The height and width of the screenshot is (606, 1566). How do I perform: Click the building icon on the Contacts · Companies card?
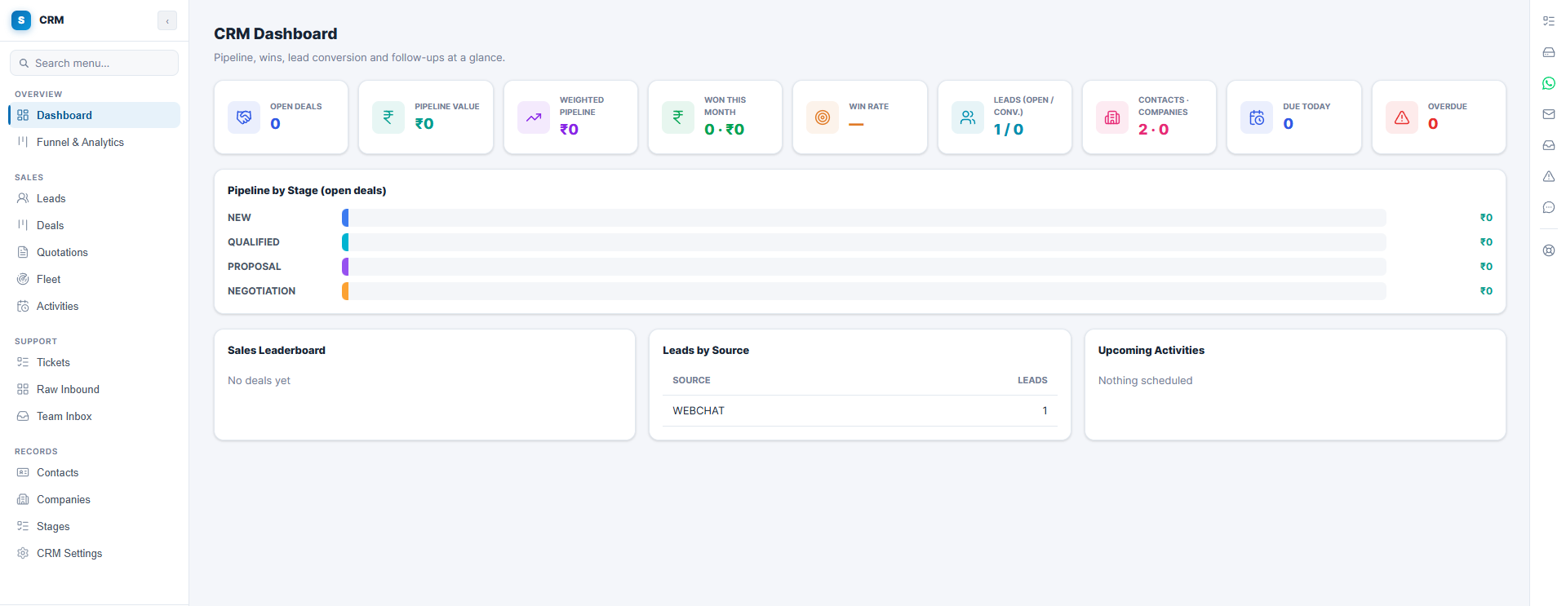(1112, 117)
